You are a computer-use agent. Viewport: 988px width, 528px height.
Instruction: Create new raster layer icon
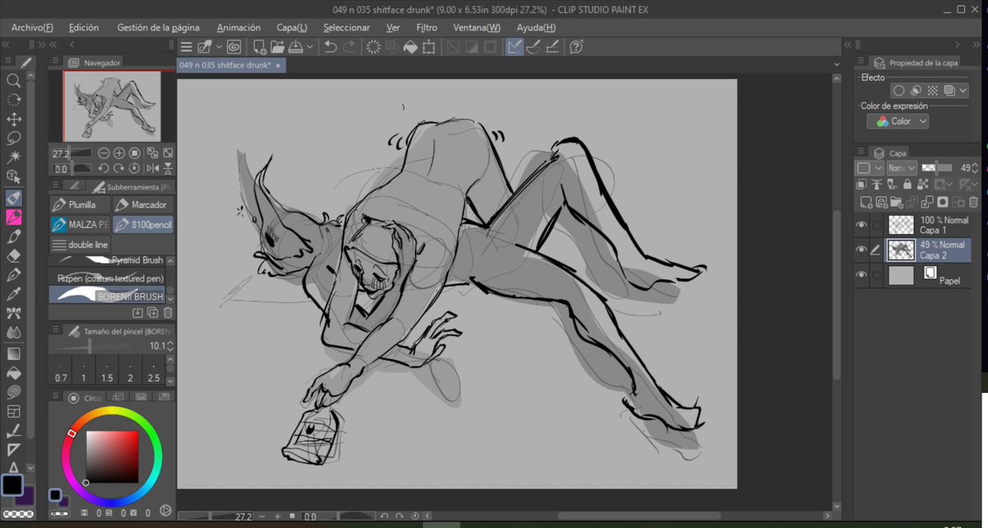pyautogui.click(x=865, y=202)
